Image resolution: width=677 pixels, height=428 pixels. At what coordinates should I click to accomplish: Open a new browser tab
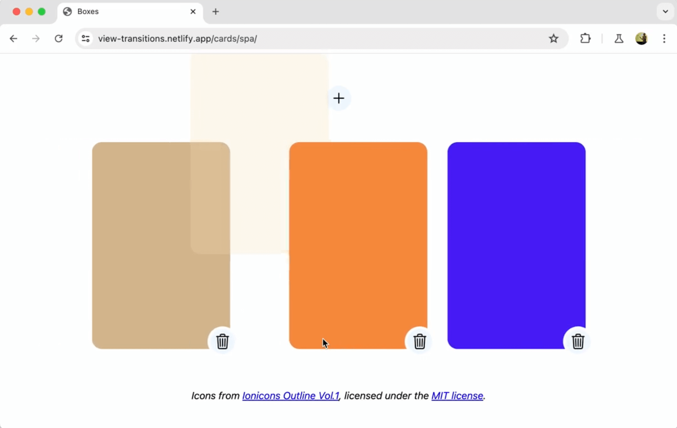click(x=216, y=11)
